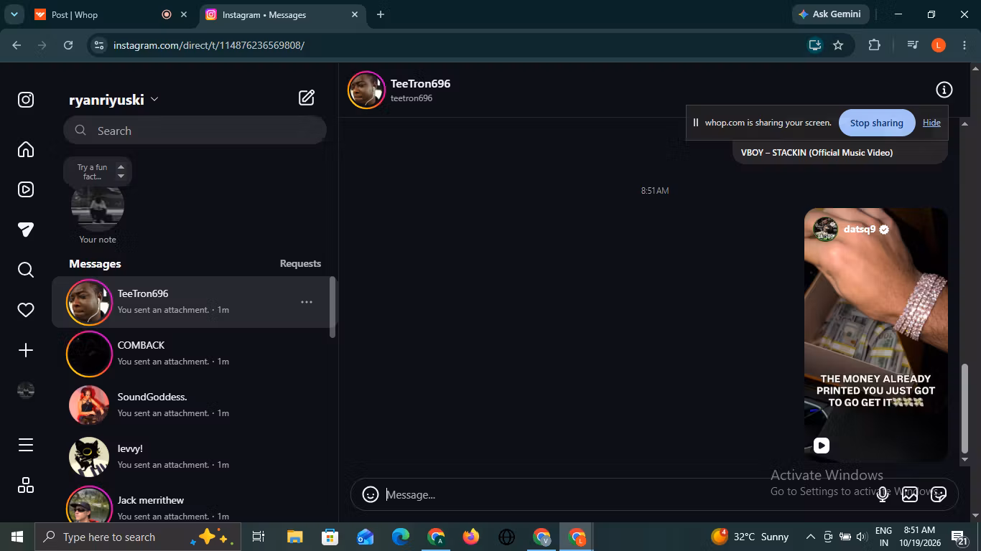Open the Meta apps icon
The image size is (981, 551).
[26, 485]
